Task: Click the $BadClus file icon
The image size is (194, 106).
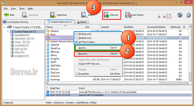Action: (48, 48)
